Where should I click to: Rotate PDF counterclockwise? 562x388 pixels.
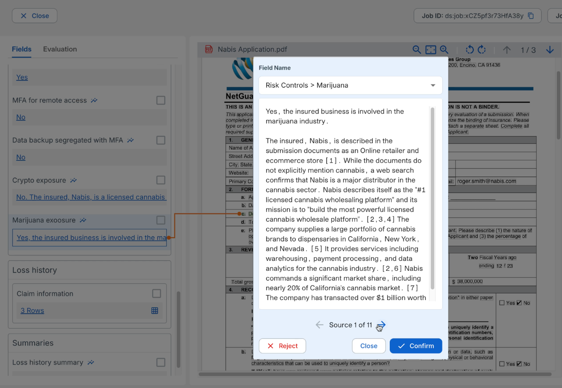point(470,49)
